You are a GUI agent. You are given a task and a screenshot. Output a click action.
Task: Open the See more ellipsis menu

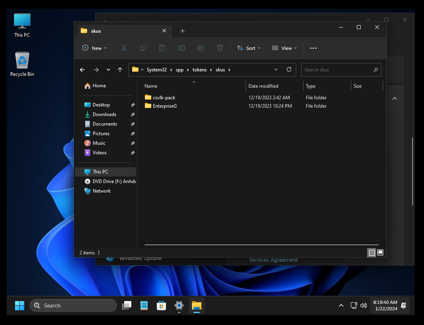click(313, 48)
